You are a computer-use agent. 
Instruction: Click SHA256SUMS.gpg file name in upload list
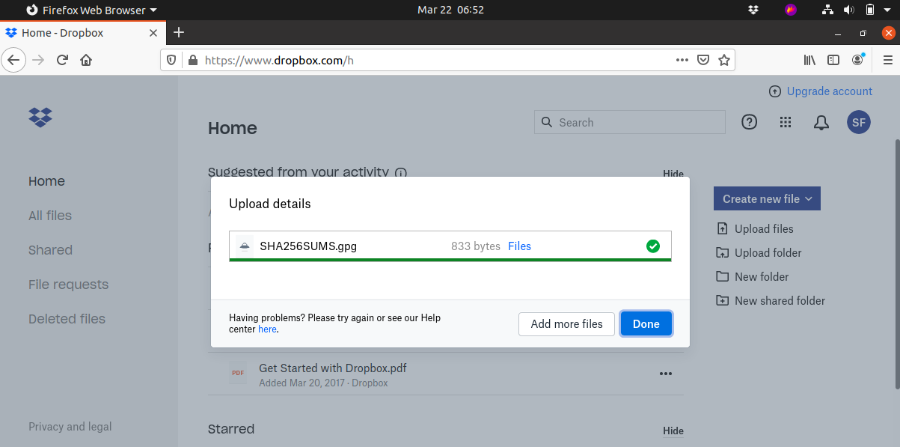(308, 246)
